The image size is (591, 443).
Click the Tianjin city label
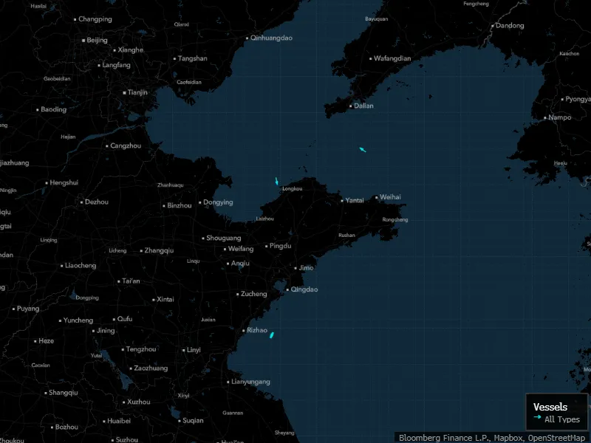137,92
